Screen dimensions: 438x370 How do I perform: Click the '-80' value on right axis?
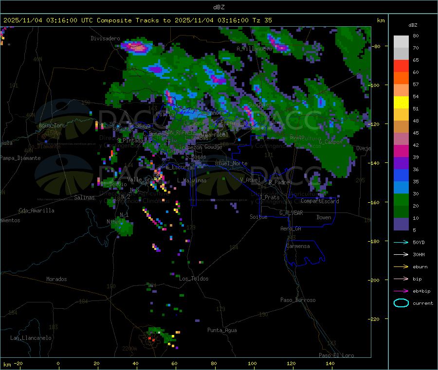pos(375,46)
